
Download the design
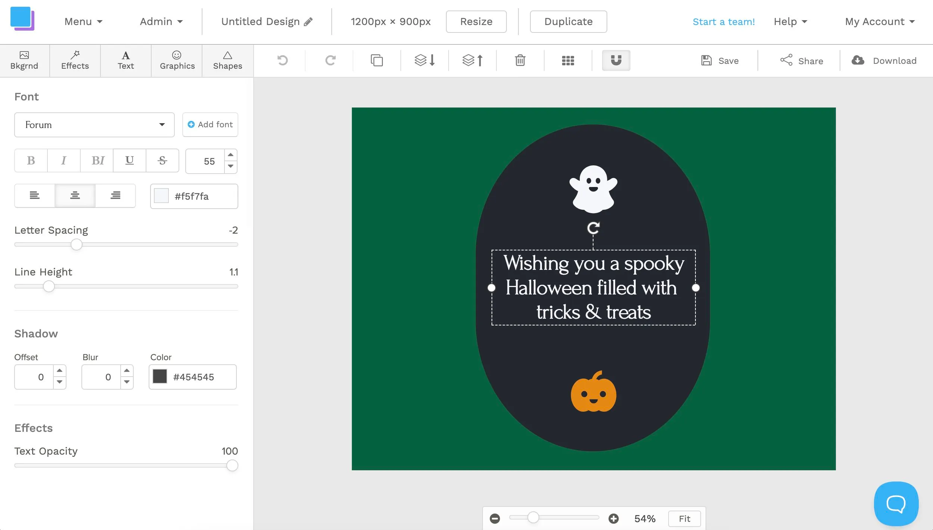click(x=884, y=60)
